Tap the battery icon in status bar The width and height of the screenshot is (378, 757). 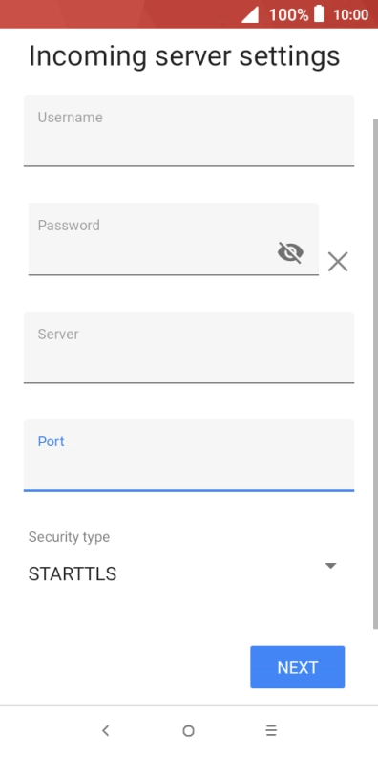click(319, 14)
